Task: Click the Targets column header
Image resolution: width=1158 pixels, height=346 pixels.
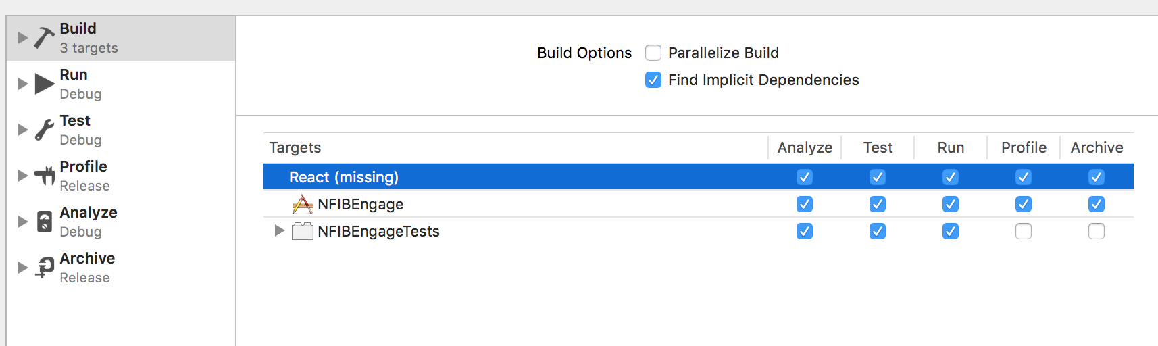Action: tap(295, 147)
